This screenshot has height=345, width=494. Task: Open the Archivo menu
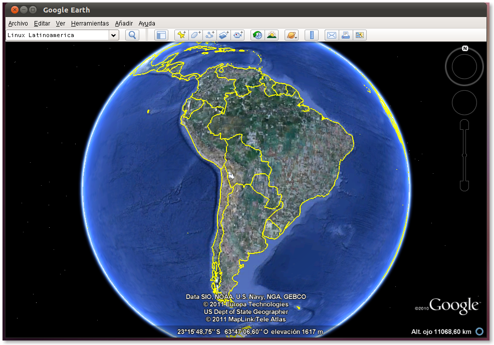(x=18, y=23)
